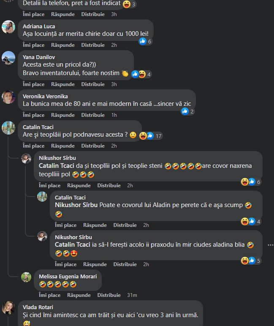
Task: Share Veronika Veronika's comment via Distribuie
Action: point(93,115)
